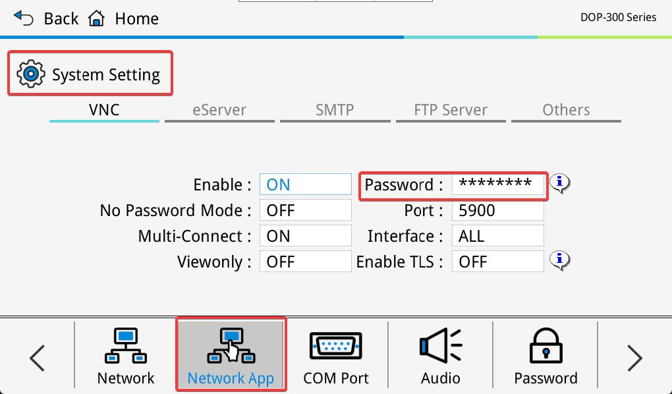Click the System Setting gear icon
Viewport: 672px width, 394px height.
click(x=30, y=74)
